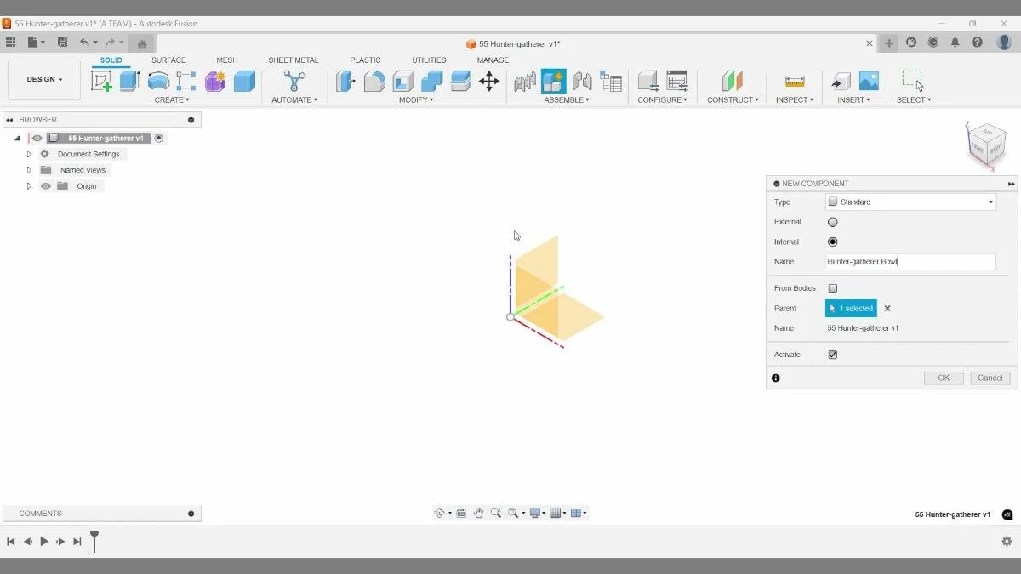The width and height of the screenshot is (1021, 574).
Task: Select the Extrude tool
Action: pyautogui.click(x=128, y=81)
